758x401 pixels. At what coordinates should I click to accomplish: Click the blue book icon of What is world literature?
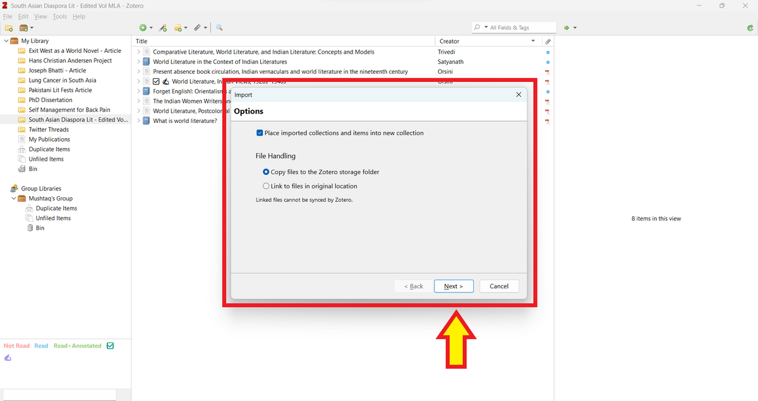pyautogui.click(x=147, y=121)
